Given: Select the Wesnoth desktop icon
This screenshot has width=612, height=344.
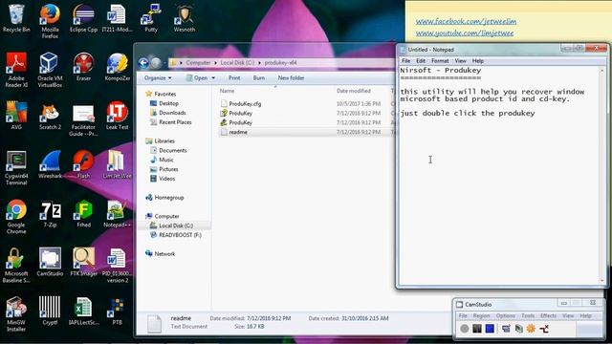Looking at the screenshot, I should [185, 18].
